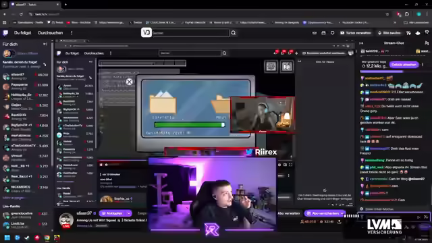
Task: Open the whispers icon in the top bar
Action: point(323,33)
